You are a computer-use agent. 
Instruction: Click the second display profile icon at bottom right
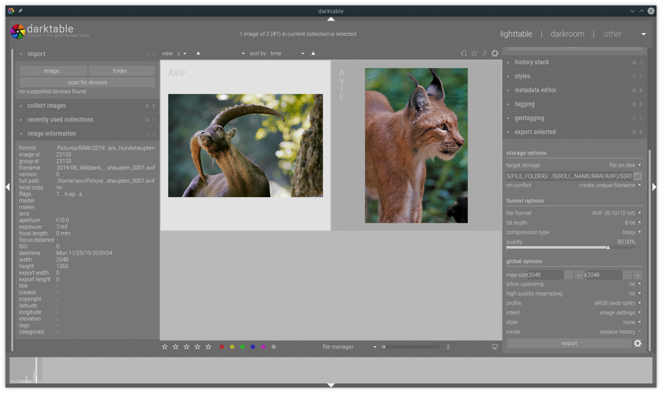tap(494, 346)
